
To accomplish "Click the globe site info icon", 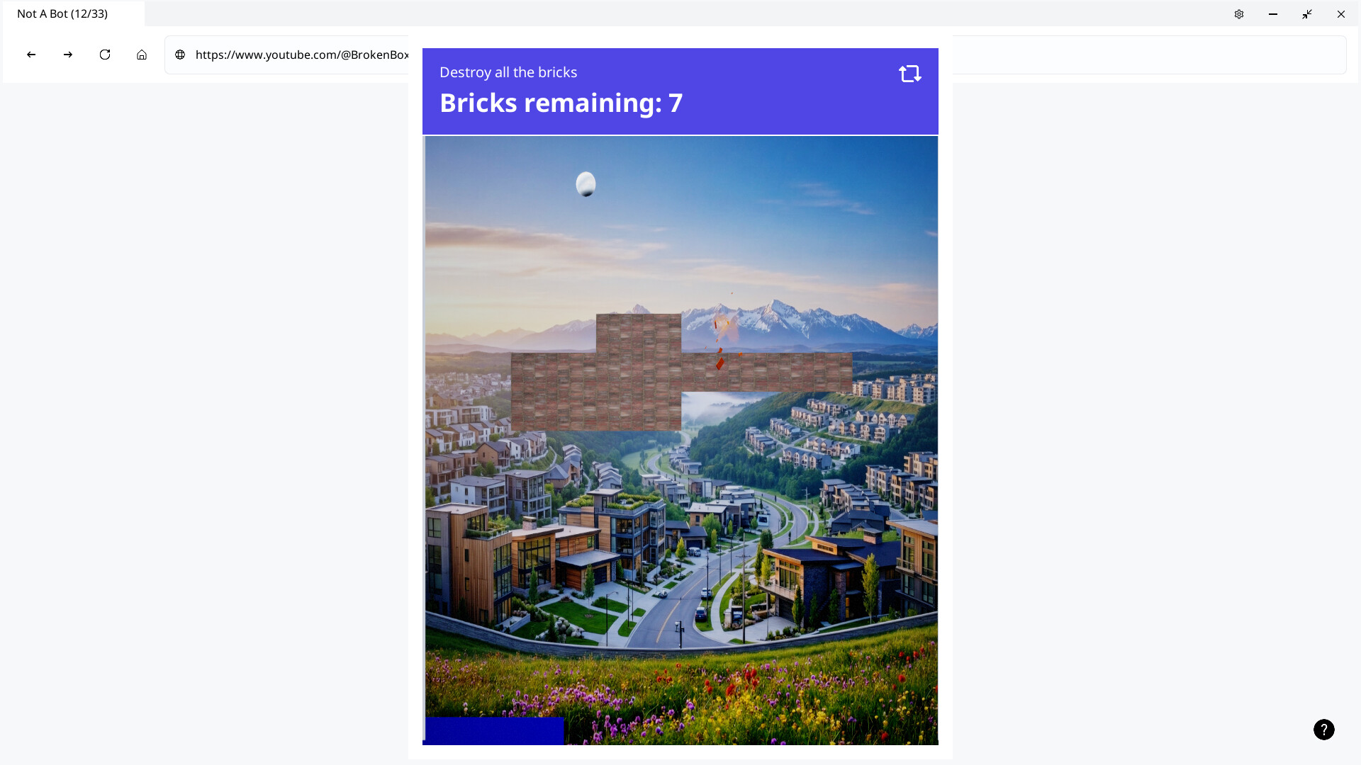I will click(x=180, y=55).
